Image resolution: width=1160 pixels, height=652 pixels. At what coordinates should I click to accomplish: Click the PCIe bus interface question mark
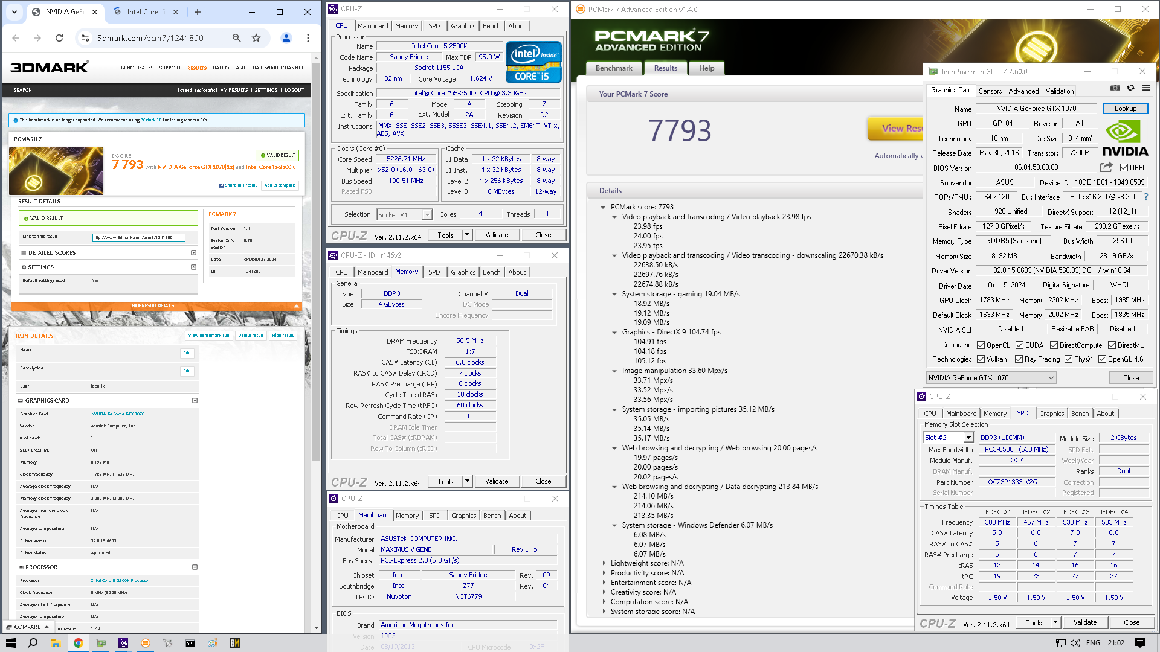[1146, 197]
